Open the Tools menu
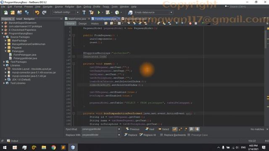269x151 pixels. [x=114, y=7]
